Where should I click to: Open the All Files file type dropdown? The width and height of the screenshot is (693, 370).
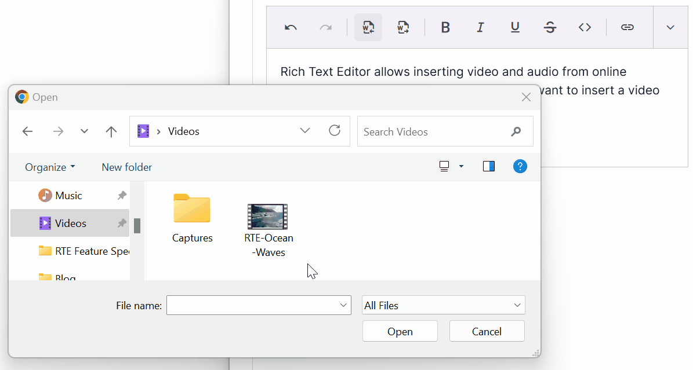[443, 305]
